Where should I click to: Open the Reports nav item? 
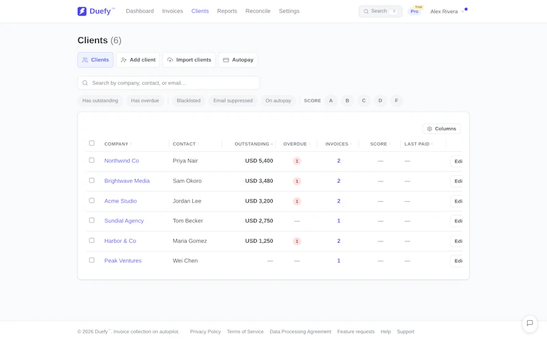pyautogui.click(x=227, y=11)
